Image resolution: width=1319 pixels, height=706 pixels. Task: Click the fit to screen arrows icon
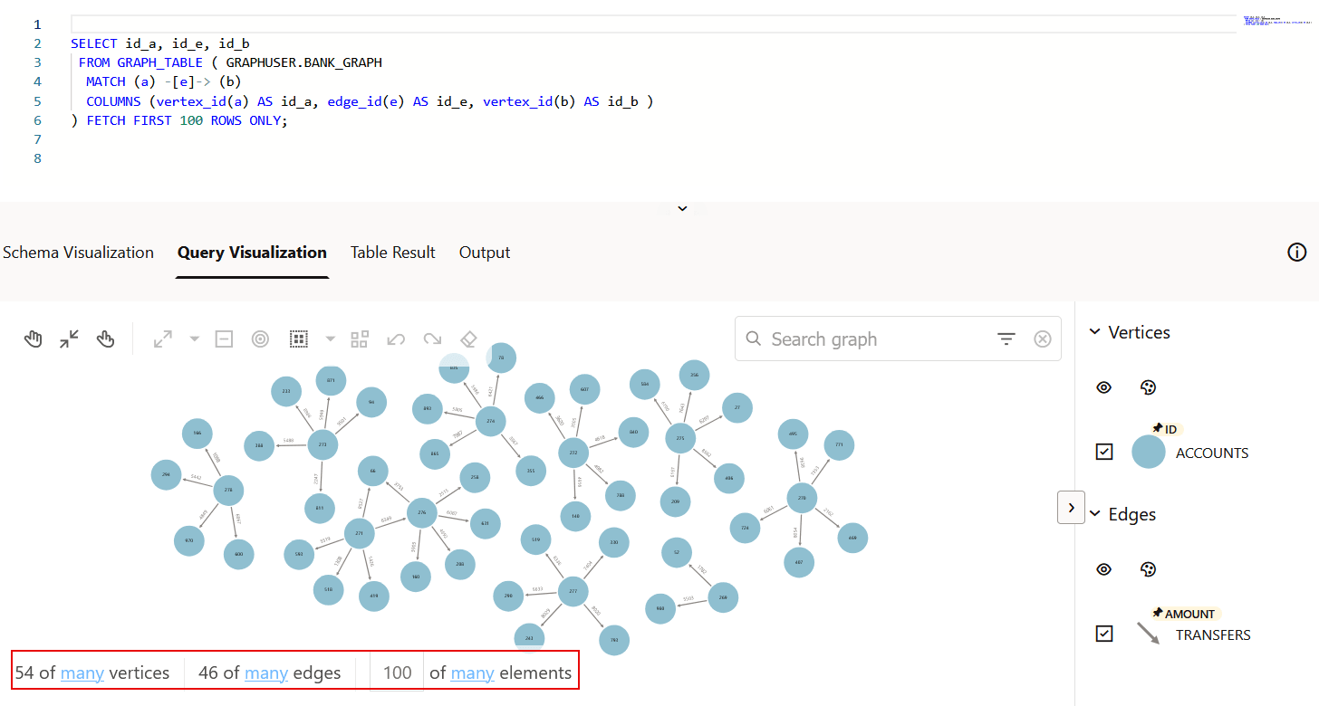tap(70, 339)
